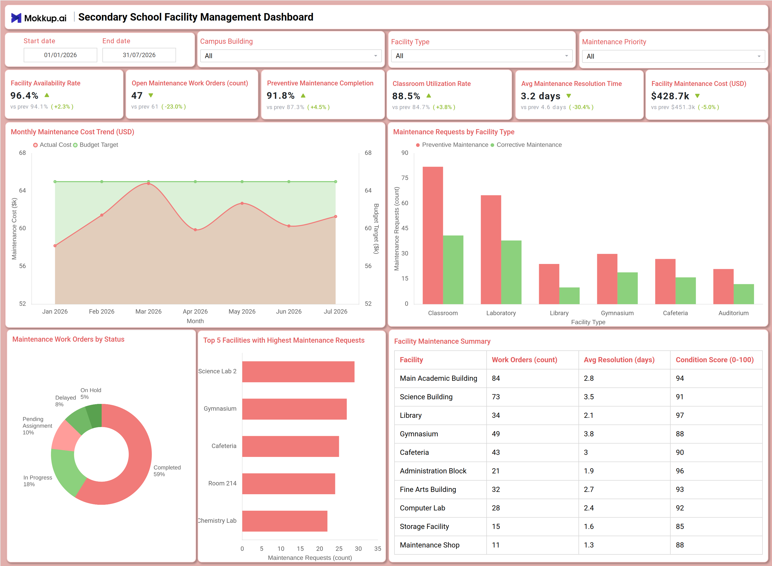
Task: Click Open Maintenance Work Orders down arrow icon
Action: 151,95
